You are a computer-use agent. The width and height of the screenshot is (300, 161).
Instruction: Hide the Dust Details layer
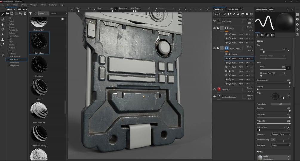tap(214, 21)
